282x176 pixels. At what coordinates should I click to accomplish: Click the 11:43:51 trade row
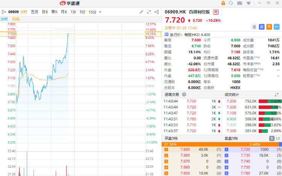pos(192,119)
